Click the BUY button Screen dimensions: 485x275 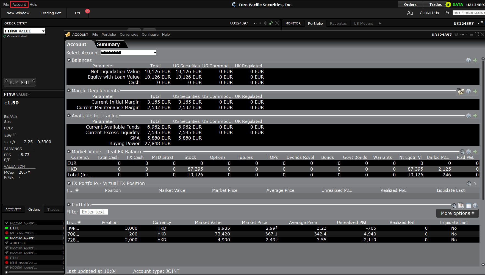[x=14, y=83]
